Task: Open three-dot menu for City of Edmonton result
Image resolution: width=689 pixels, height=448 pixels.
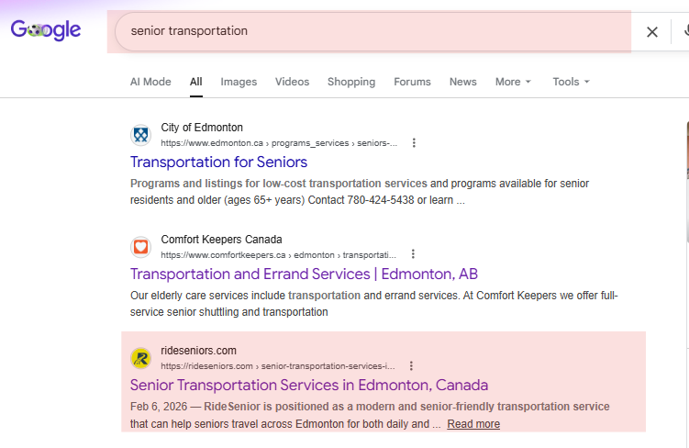Action: (414, 143)
